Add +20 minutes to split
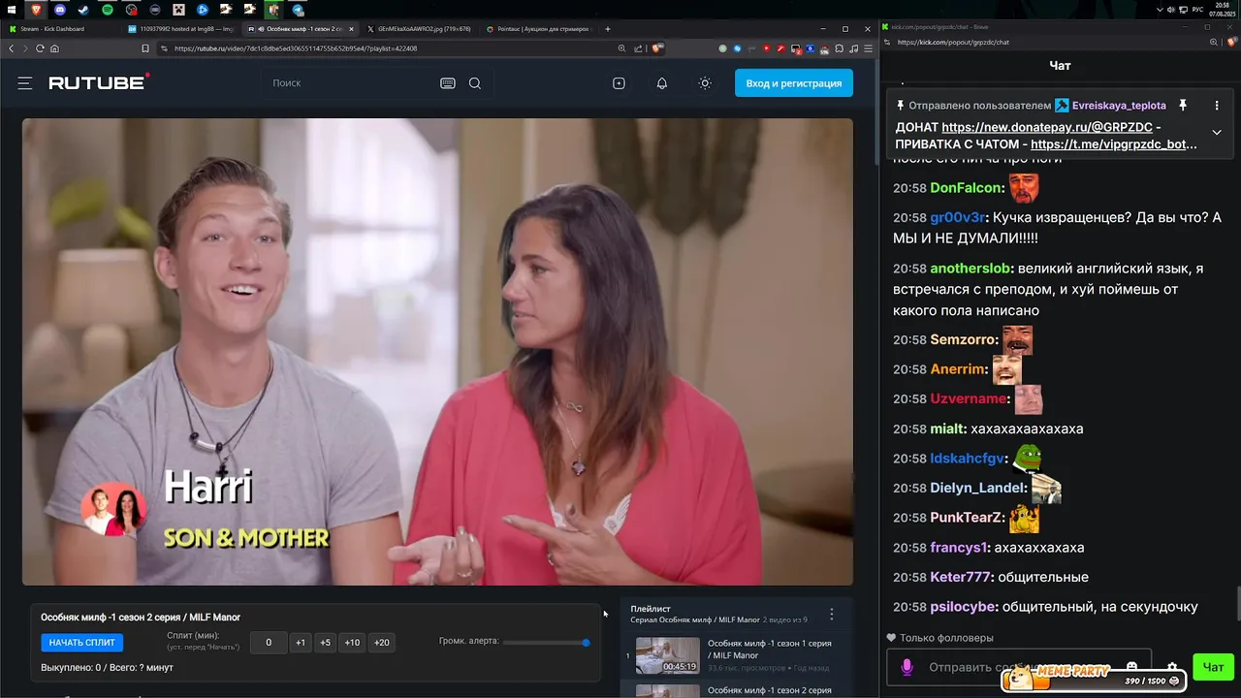This screenshot has width=1241, height=698. coord(382,643)
